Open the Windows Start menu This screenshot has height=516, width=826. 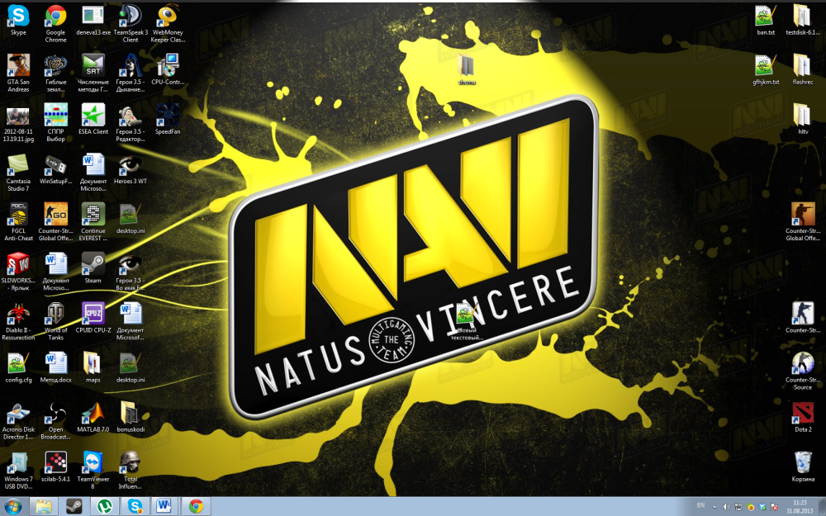(x=12, y=507)
